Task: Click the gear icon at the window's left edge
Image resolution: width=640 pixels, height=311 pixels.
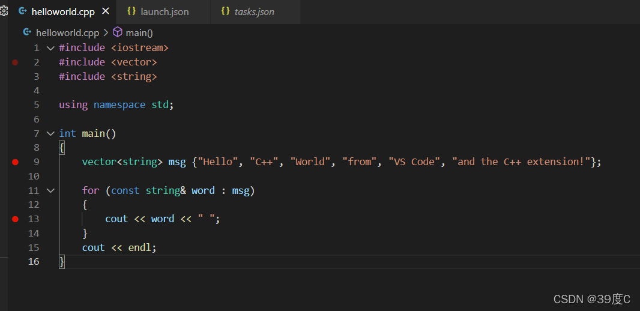Action: (4, 11)
